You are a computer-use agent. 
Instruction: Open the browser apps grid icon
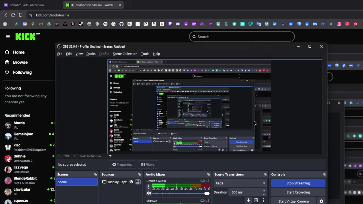(x=5, y=24)
